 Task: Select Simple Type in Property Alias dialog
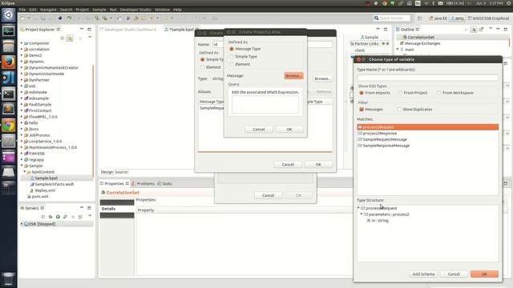[x=232, y=57]
